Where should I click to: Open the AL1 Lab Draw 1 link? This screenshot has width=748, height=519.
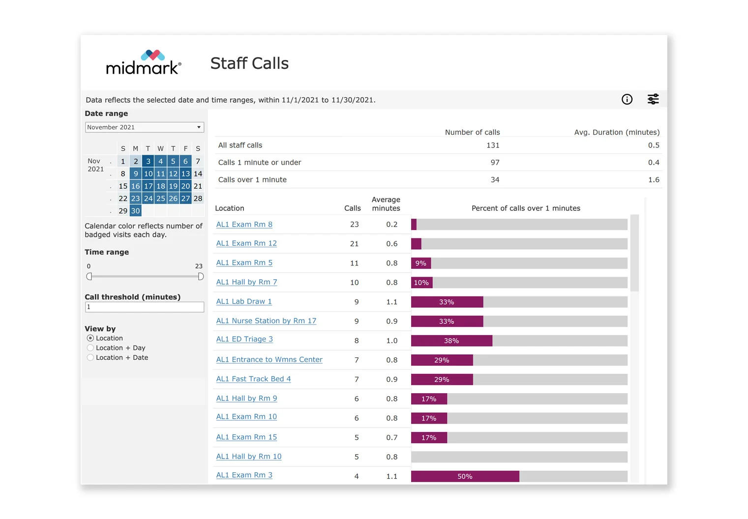[243, 301]
